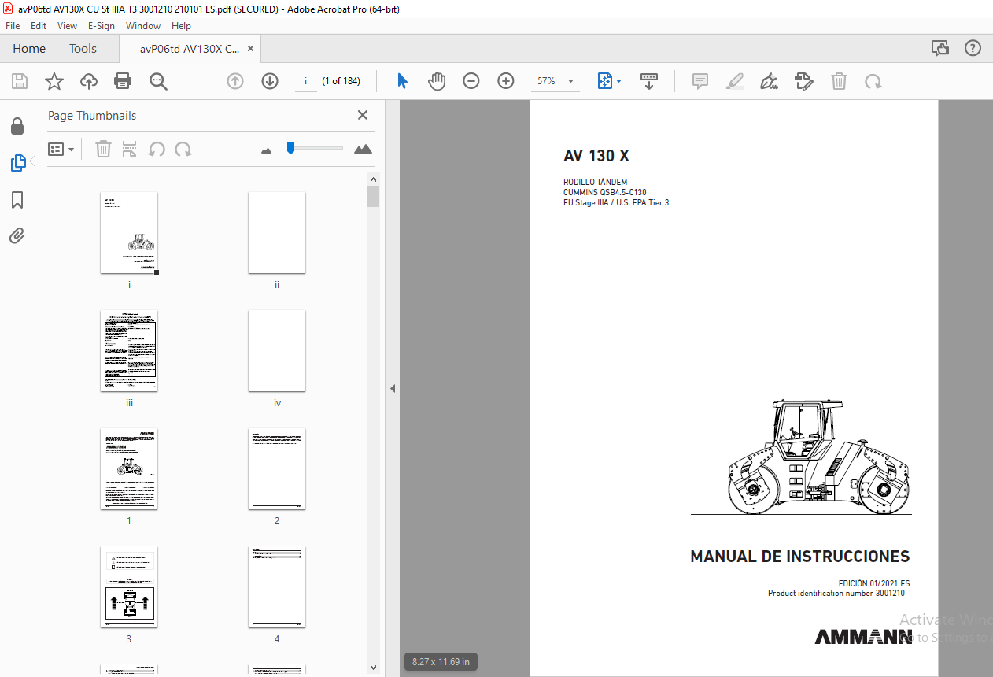Click the toolbar Rotate clockwise icon

873,81
